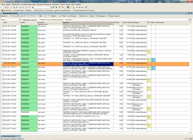Viewport: 193px width, 140px height.
Task: Toggle В ПР. checkmark for order 30000000042
Action: pos(149,126)
